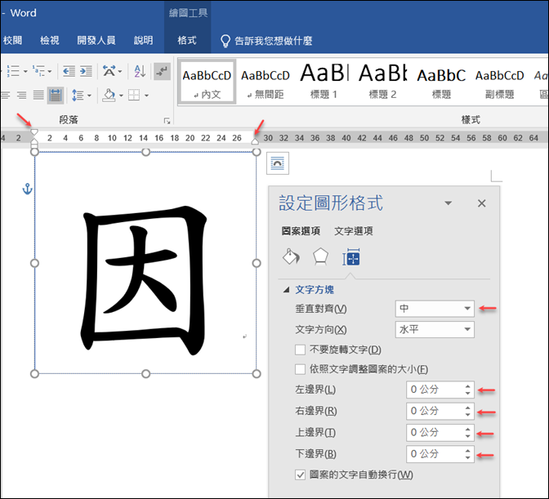
Task: Apply the 內文 style
Action: coord(207,82)
